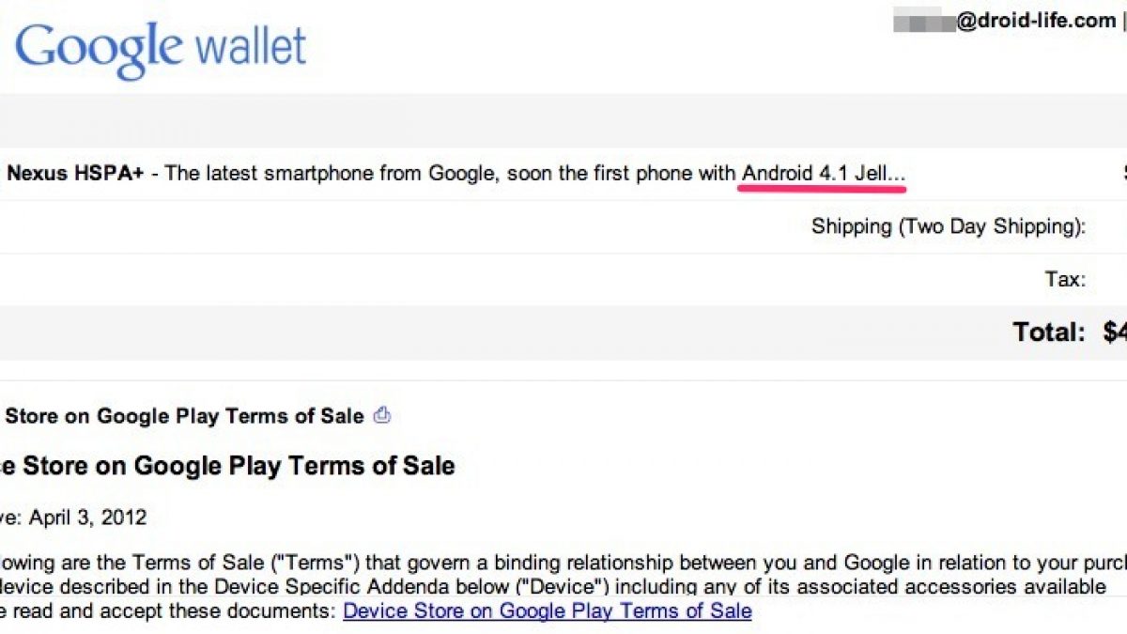This screenshot has width=1127, height=634.
Task: Click the Google wallet logo
Action: pos(161,45)
